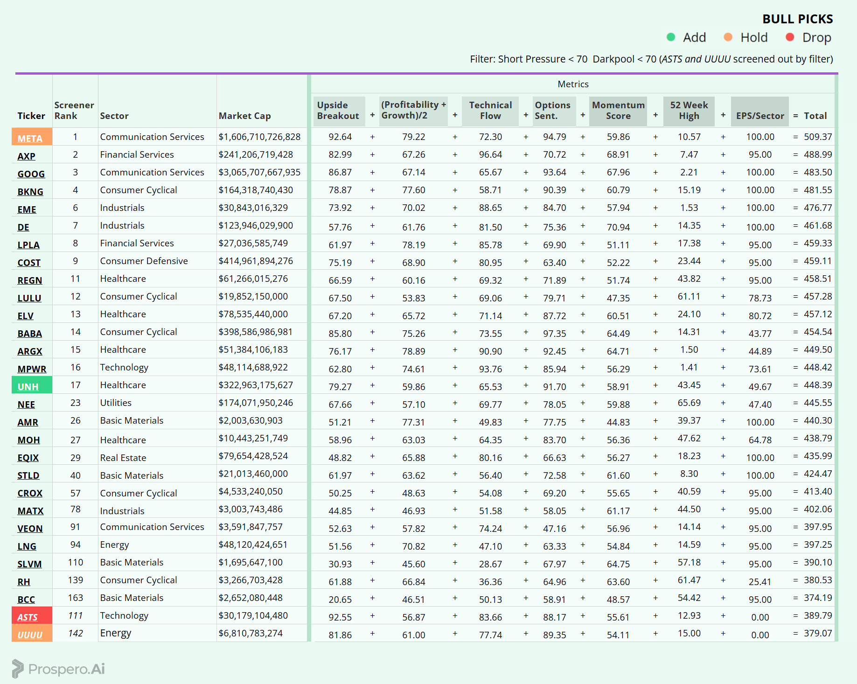Click the 52 Week High column header
This screenshot has height=684, width=857.
pos(689,111)
